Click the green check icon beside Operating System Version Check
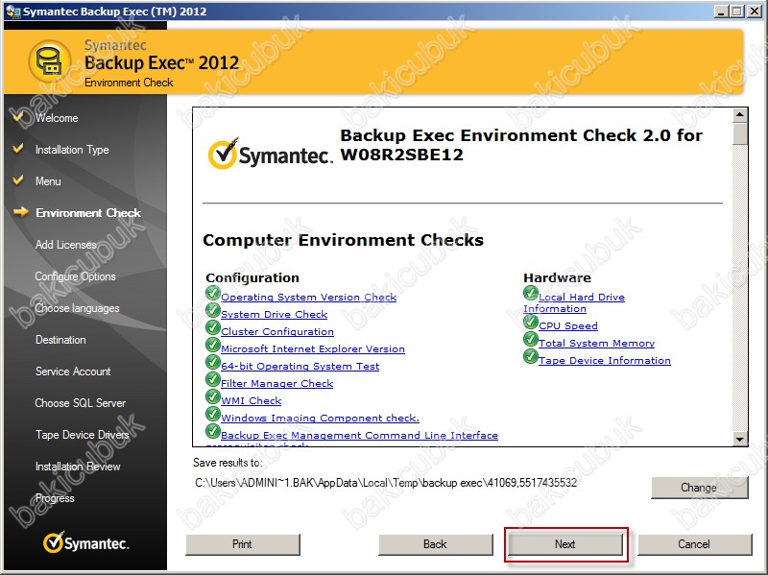 tap(212, 293)
